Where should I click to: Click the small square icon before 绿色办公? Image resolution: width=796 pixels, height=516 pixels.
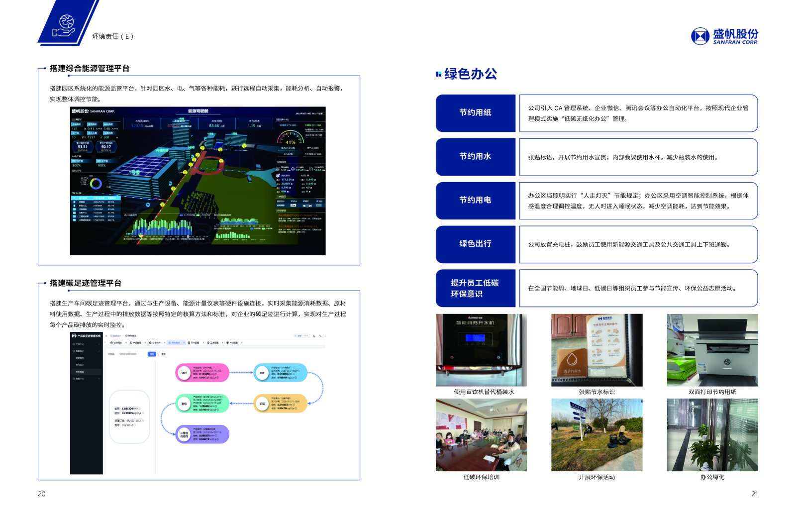[x=438, y=74]
